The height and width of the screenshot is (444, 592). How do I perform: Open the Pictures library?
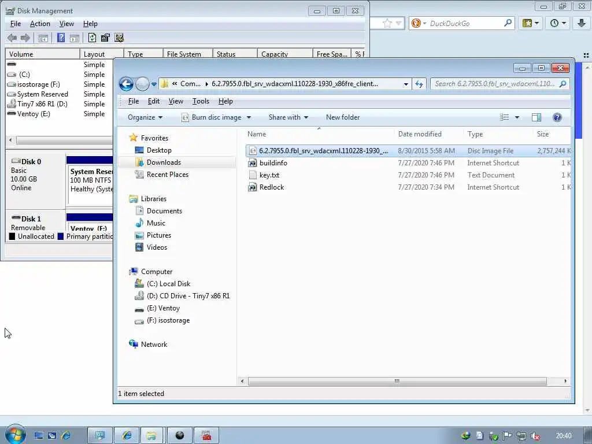pyautogui.click(x=158, y=235)
